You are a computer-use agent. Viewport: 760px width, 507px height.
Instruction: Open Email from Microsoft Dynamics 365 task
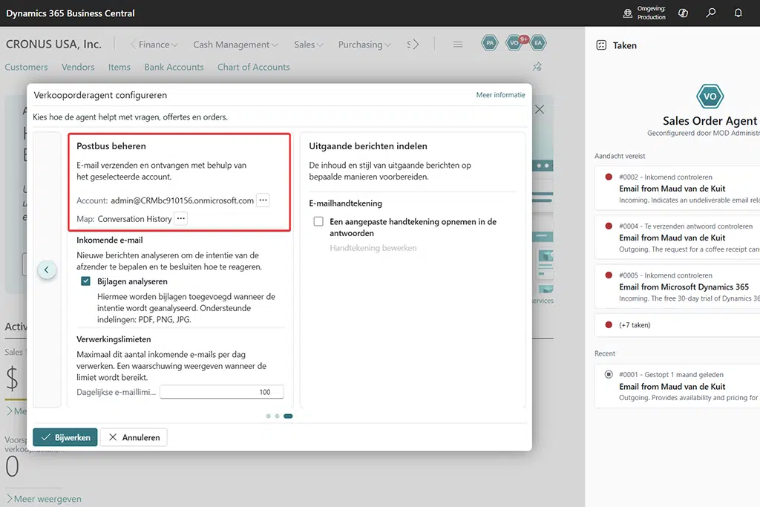[677, 287]
